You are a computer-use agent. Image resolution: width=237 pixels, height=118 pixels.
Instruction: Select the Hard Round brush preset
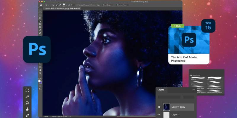(214, 78)
